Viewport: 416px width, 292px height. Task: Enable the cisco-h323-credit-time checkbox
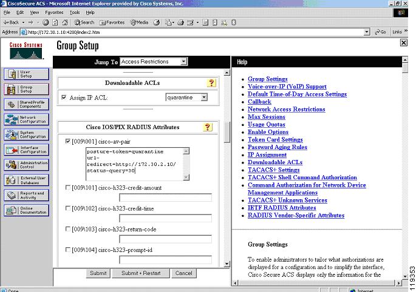[68, 208]
